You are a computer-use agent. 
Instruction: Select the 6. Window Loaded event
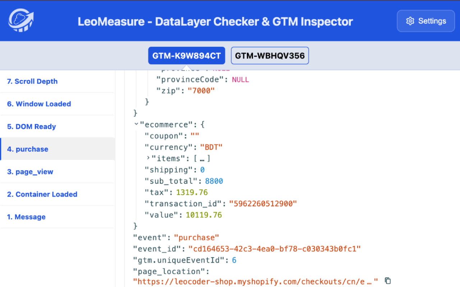pos(39,104)
